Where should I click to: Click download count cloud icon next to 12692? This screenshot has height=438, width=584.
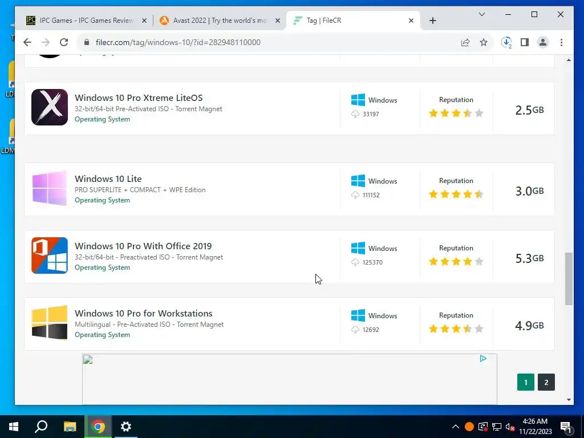click(x=355, y=330)
